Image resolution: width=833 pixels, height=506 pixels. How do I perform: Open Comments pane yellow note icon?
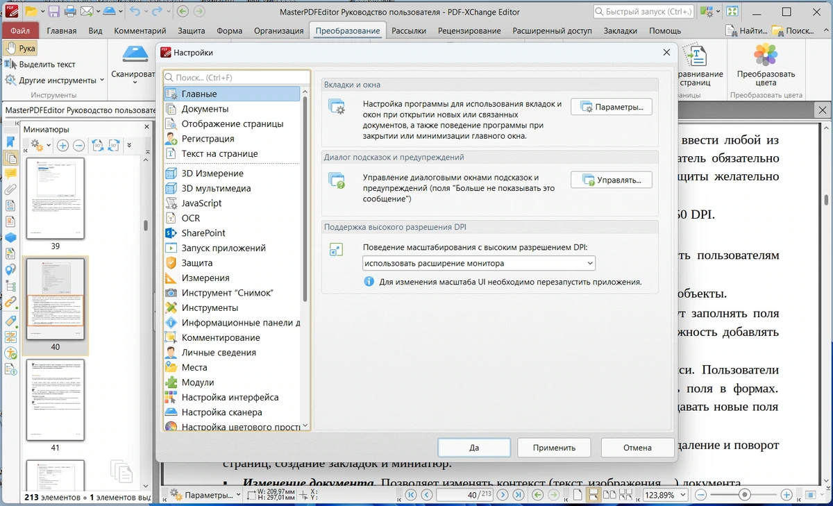(x=10, y=174)
